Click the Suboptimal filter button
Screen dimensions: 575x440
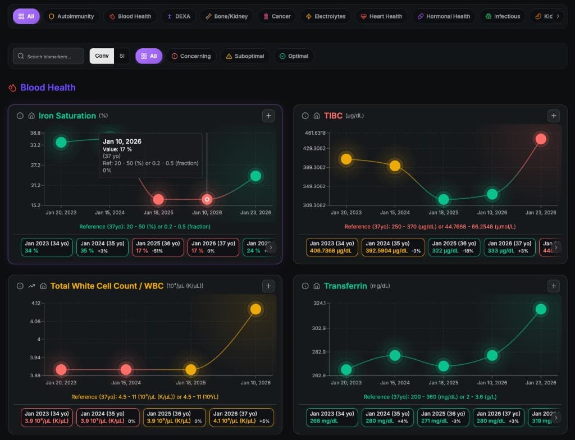pos(245,56)
